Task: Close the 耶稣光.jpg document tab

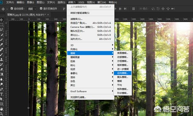Action: [48, 15]
